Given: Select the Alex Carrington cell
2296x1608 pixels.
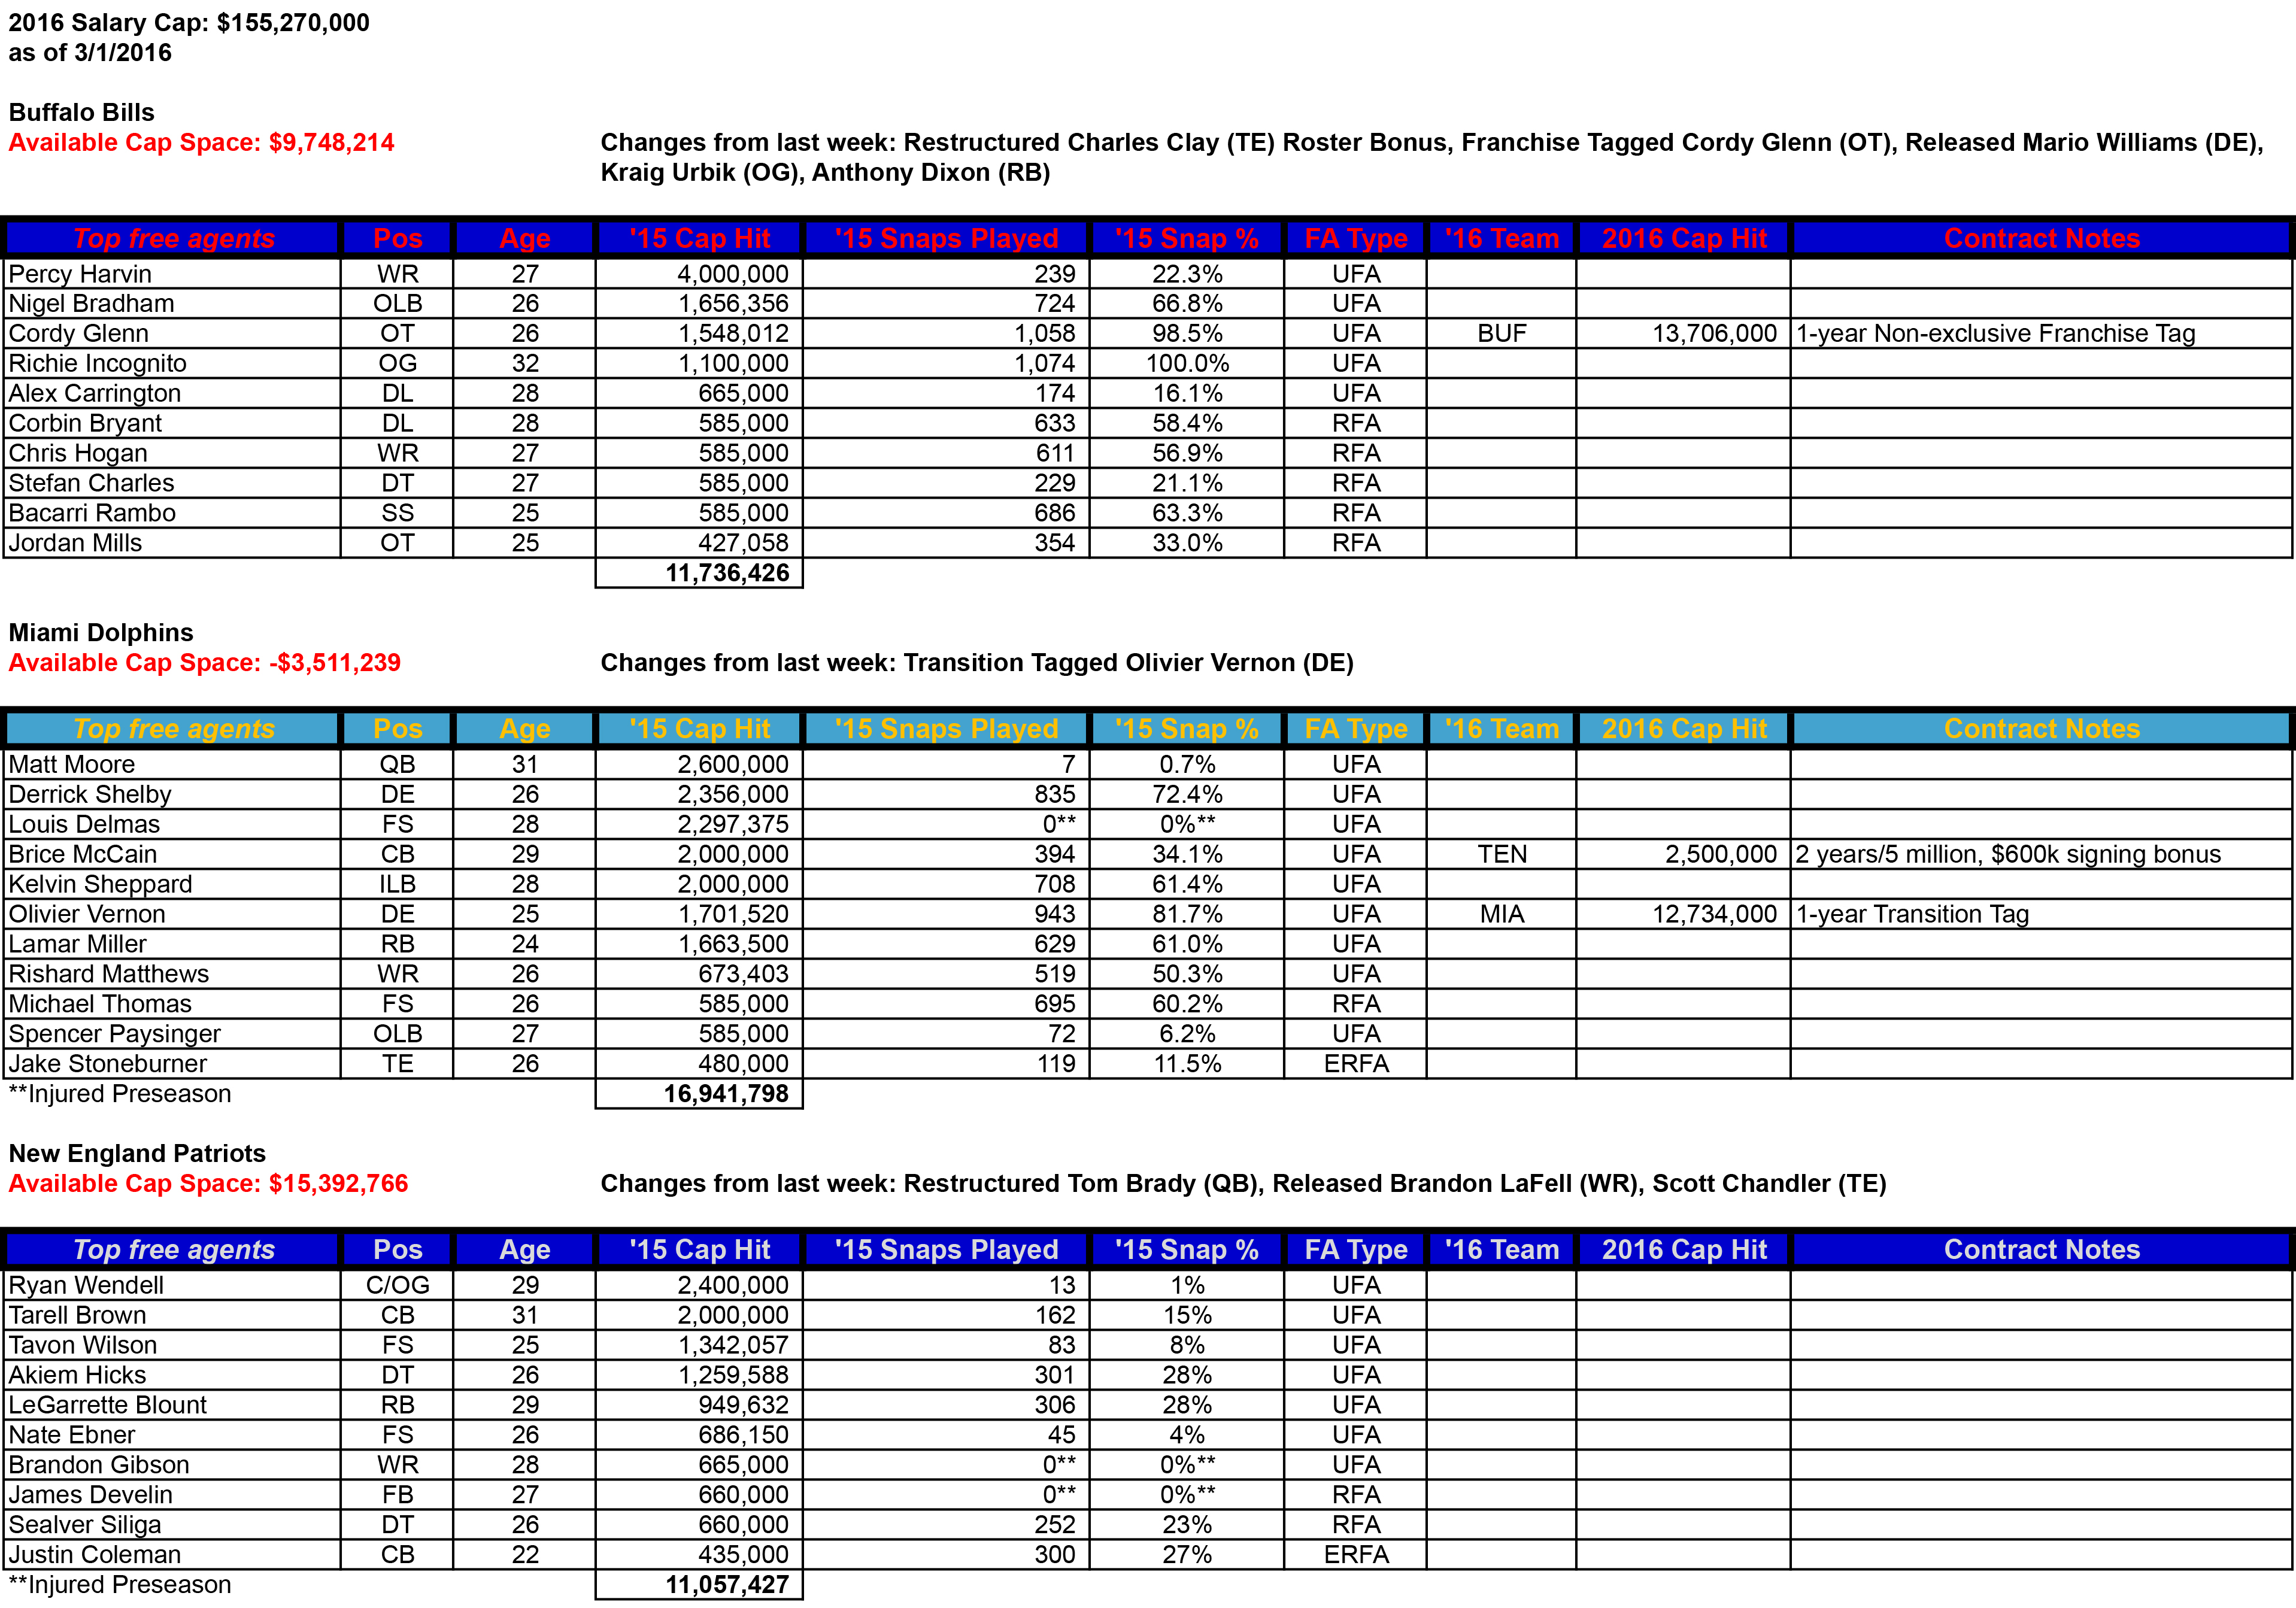Looking at the screenshot, I should [x=172, y=394].
